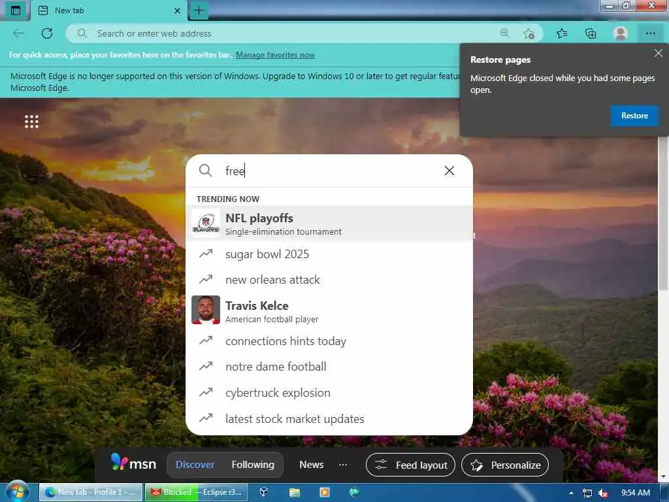Close the New tab tab
The width and height of the screenshot is (669, 502).
point(178,10)
